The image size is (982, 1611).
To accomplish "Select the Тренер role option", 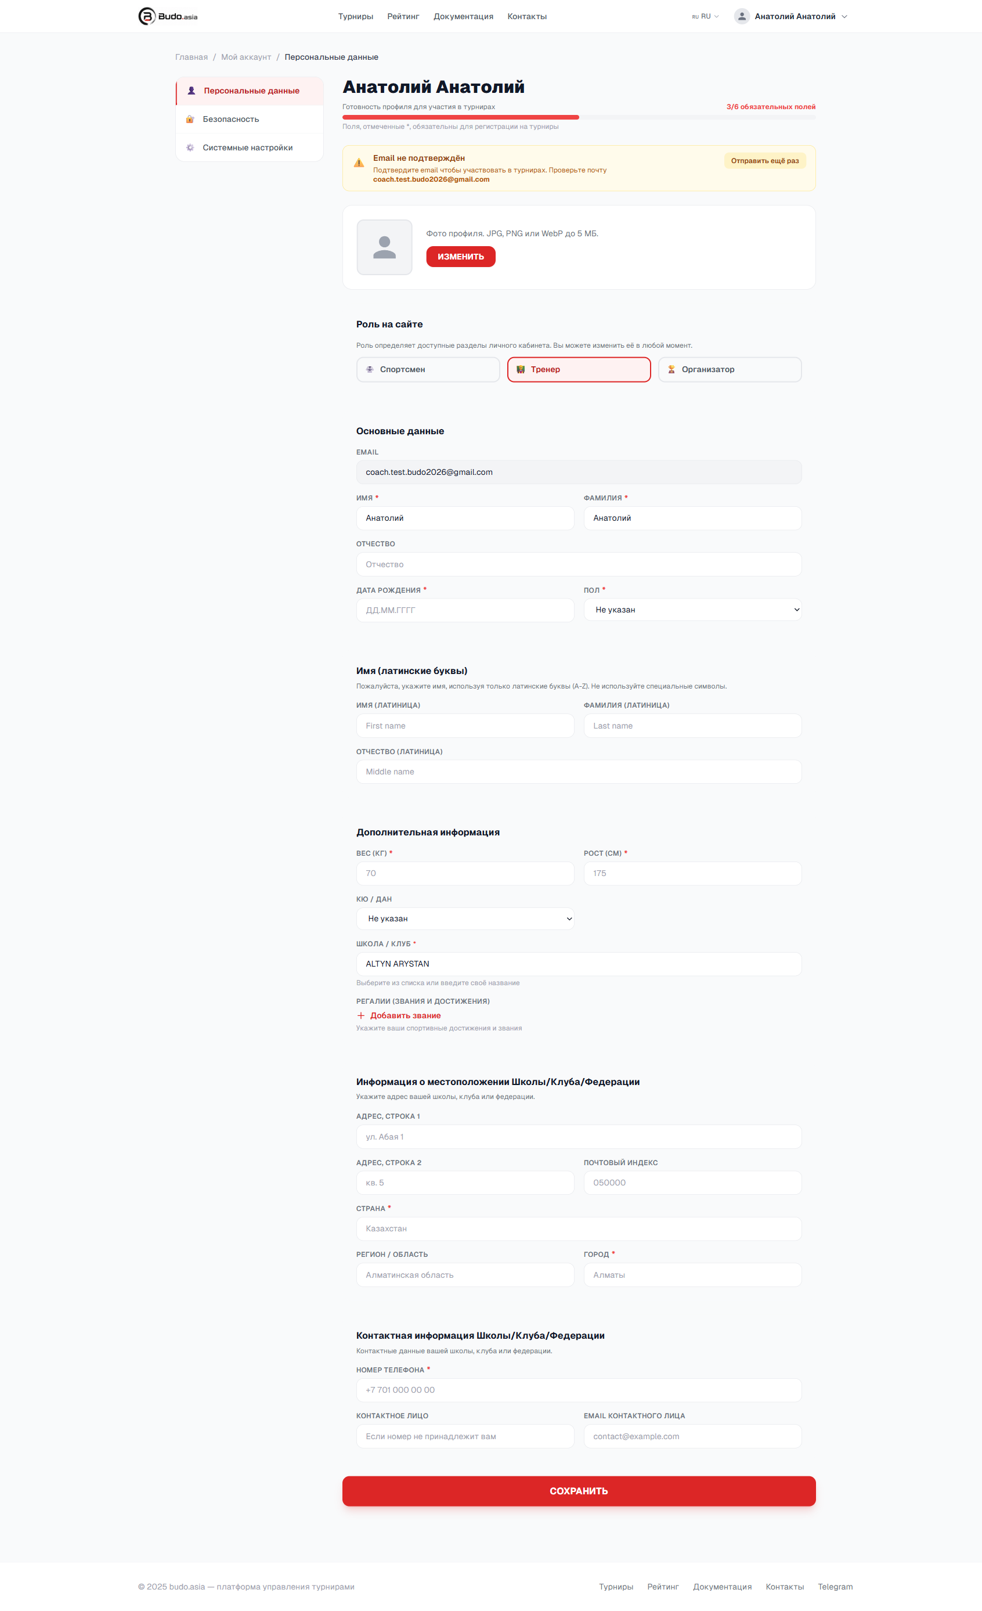I will tap(579, 369).
